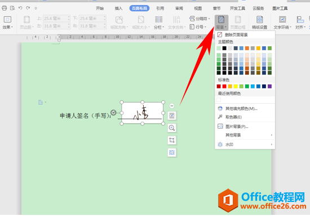This screenshot has height=216, width=310.
Task: Switch to the 开始 tab
Action: (x=100, y=8)
